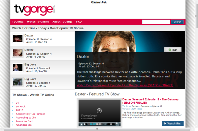Click the vertical scrollbar down arrow
Screen dimensions: 198x131
click(196, 126)
